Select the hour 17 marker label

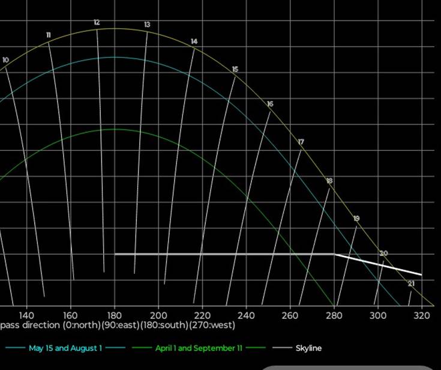(301, 142)
